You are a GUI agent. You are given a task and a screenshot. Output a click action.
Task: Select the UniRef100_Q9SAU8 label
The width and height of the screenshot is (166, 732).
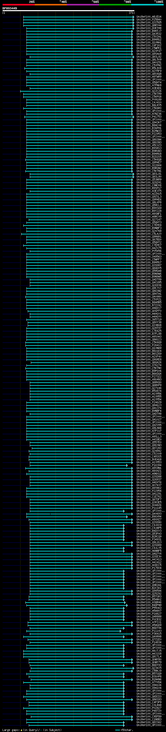pyautogui.click(x=149, y=54)
